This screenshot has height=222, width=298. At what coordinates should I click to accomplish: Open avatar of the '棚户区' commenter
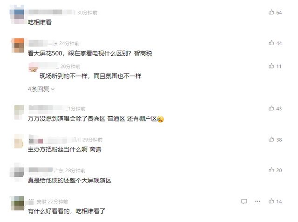point(19,112)
